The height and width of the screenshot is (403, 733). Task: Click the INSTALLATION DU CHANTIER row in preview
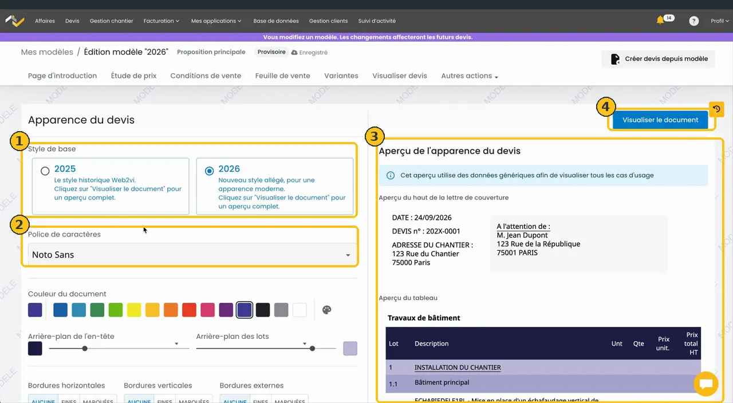543,368
